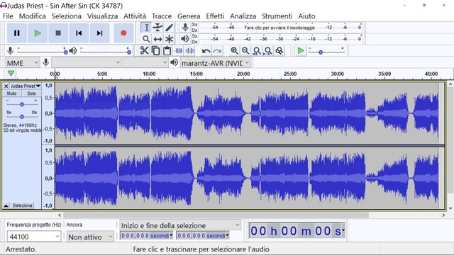The width and height of the screenshot is (454, 255).
Task: Close the Judas Priest track
Action: tap(6, 86)
